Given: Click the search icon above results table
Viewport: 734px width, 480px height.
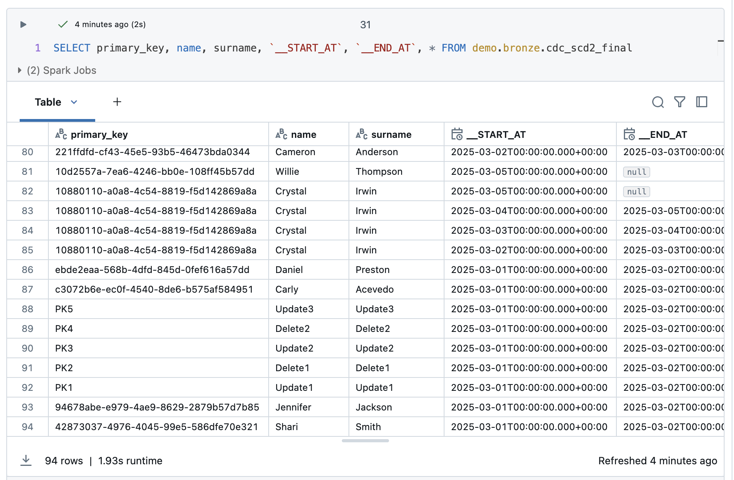Looking at the screenshot, I should pyautogui.click(x=658, y=102).
